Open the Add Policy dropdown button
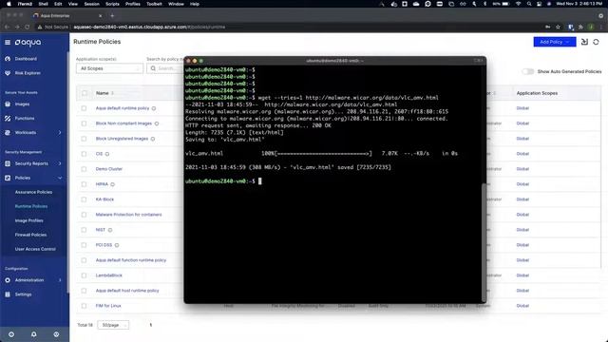608x342 pixels. (555, 42)
